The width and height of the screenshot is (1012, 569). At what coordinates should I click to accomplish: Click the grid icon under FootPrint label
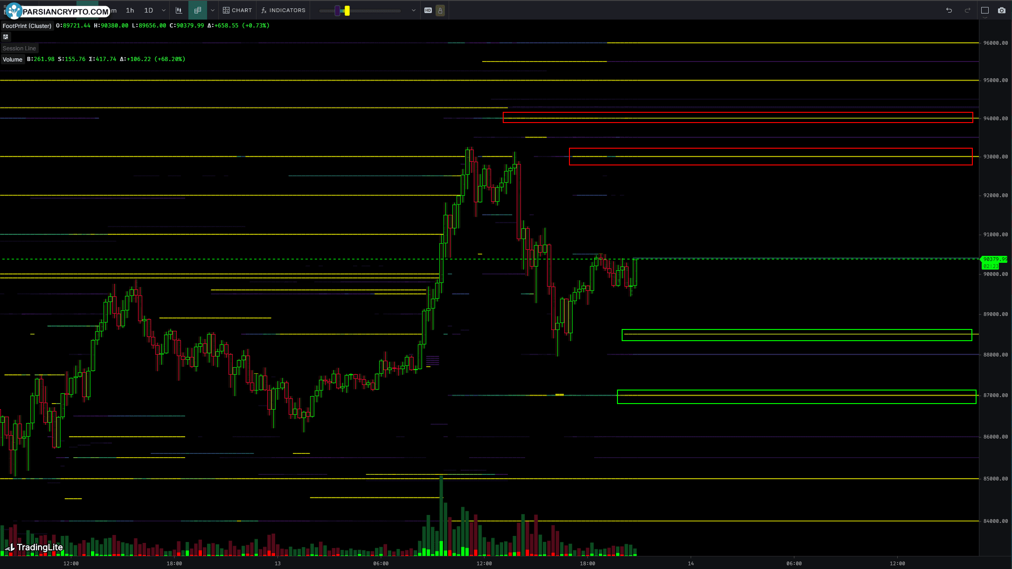coord(6,37)
